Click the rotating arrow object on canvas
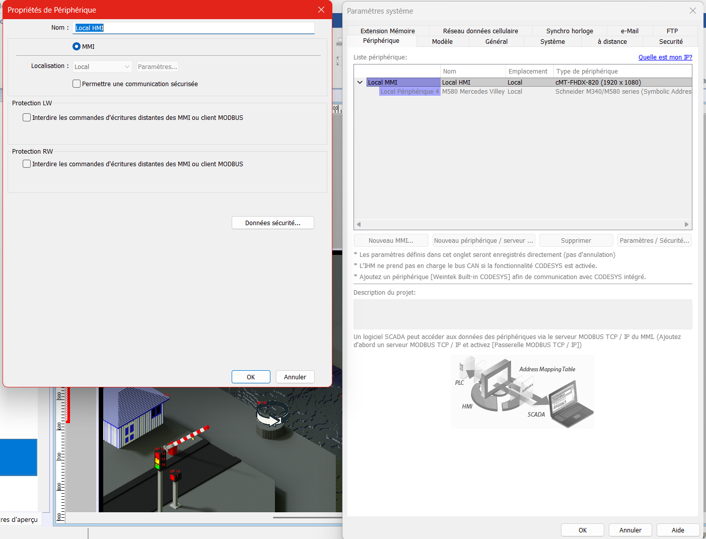 point(271,416)
